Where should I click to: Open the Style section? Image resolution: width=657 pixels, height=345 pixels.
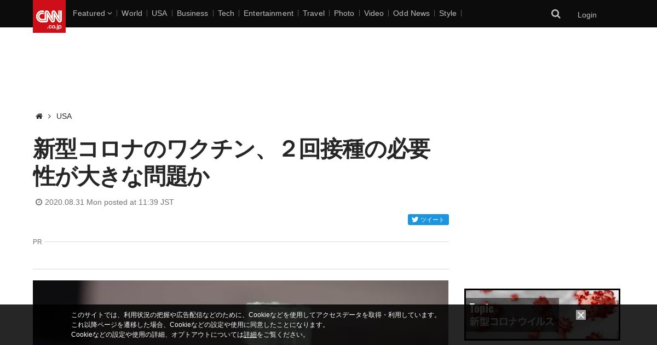pyautogui.click(x=448, y=13)
